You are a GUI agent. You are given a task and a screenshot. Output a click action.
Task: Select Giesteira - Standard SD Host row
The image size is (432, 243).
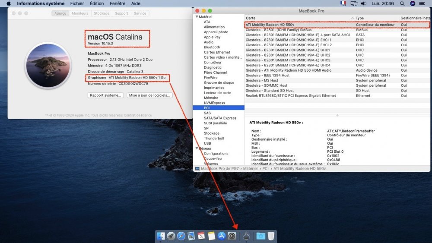click(337, 91)
